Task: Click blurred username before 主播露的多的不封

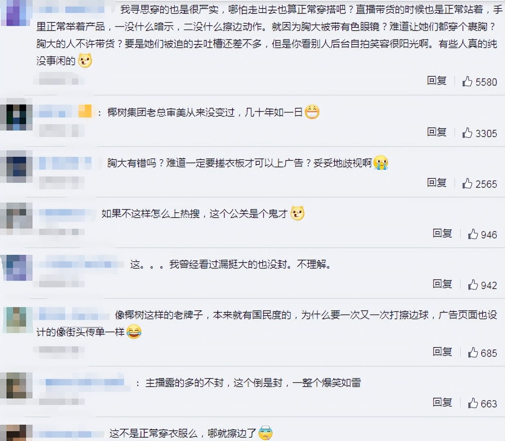Action: tap(84, 383)
